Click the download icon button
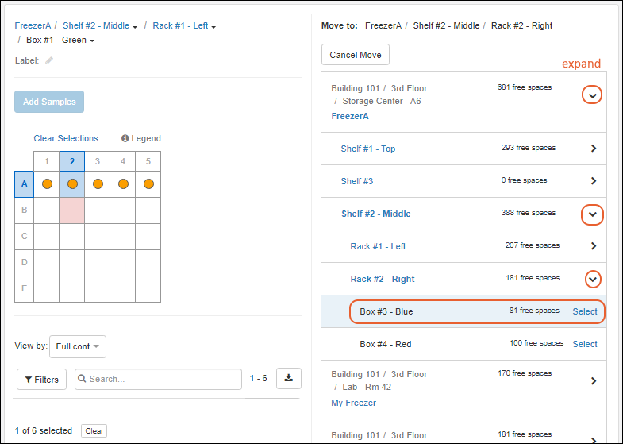 tap(288, 379)
